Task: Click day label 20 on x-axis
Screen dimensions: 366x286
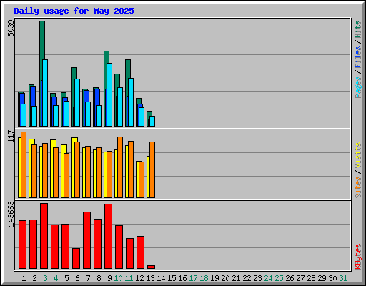Action: click(x=225, y=278)
